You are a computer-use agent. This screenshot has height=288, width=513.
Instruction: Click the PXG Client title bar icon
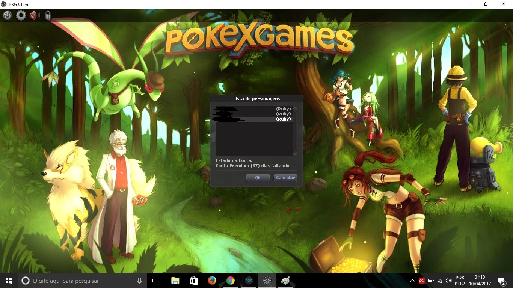click(4, 4)
